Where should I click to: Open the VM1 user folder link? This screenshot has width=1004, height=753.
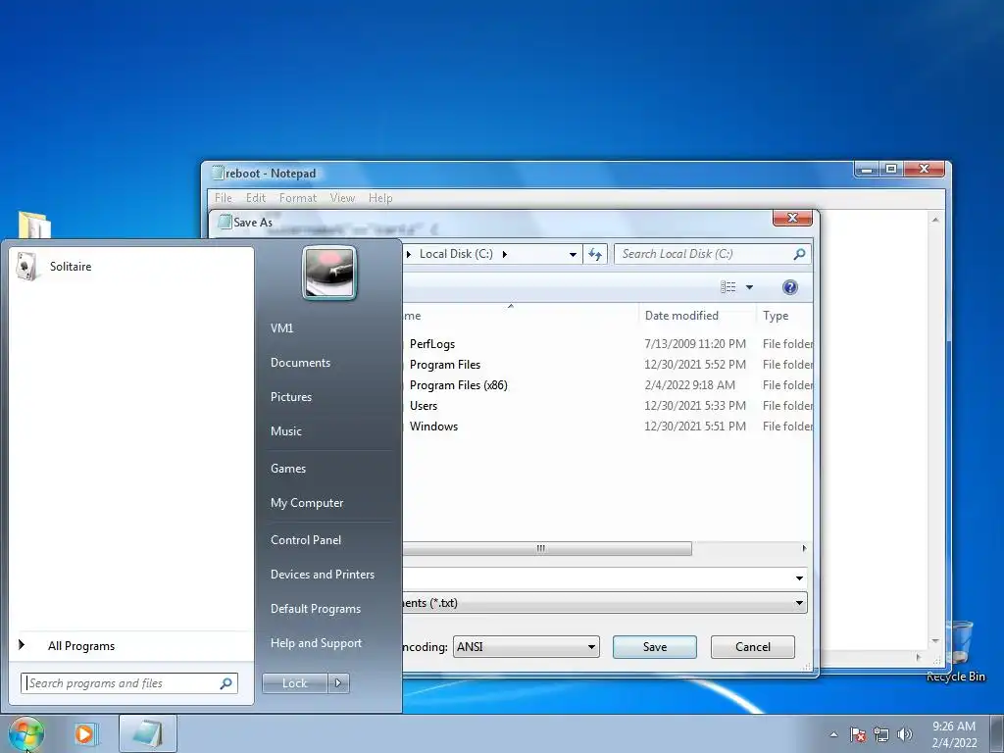tap(281, 327)
